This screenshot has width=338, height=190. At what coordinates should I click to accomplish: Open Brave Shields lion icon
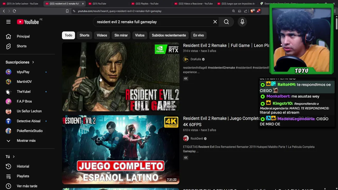[x=252, y=11]
